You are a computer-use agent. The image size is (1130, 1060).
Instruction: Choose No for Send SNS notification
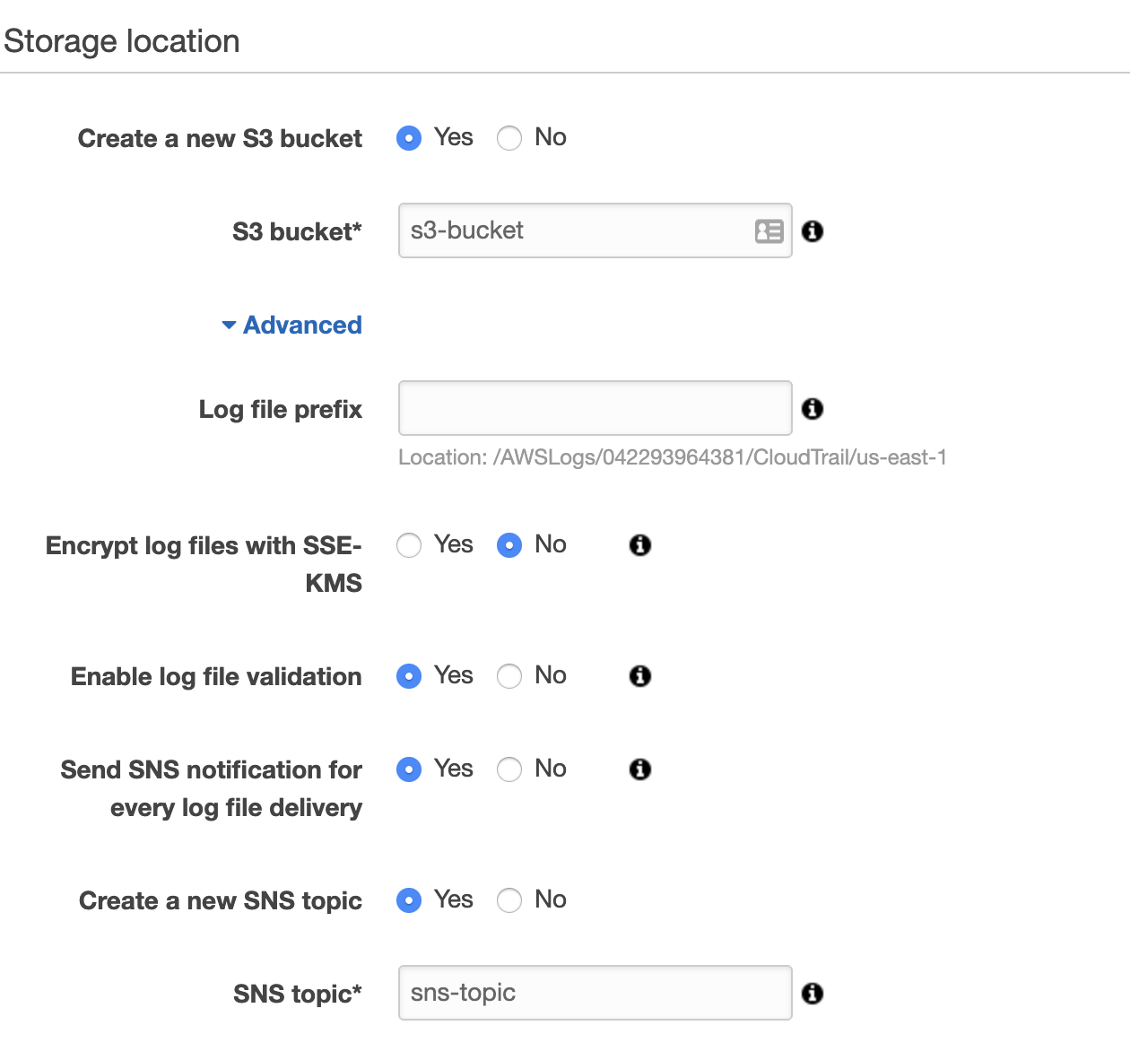click(x=509, y=769)
